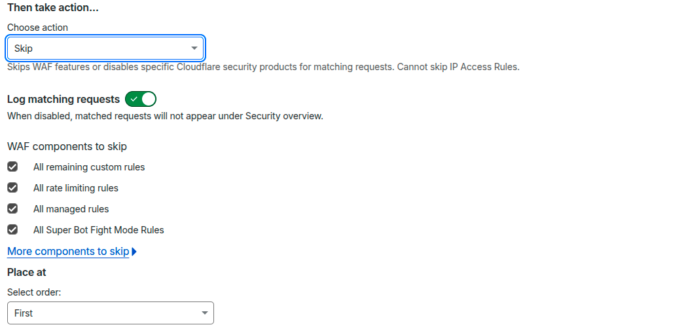Click the checkmark icon inside the green toggle
686x329 pixels.
pos(134,99)
